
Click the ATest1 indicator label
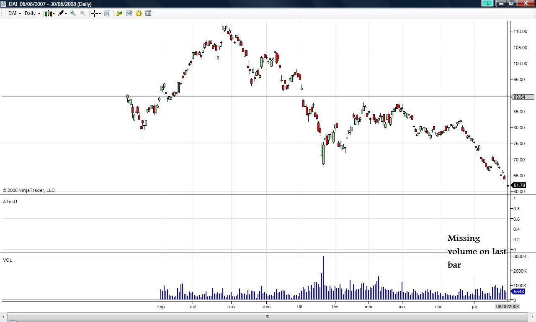coord(10,202)
